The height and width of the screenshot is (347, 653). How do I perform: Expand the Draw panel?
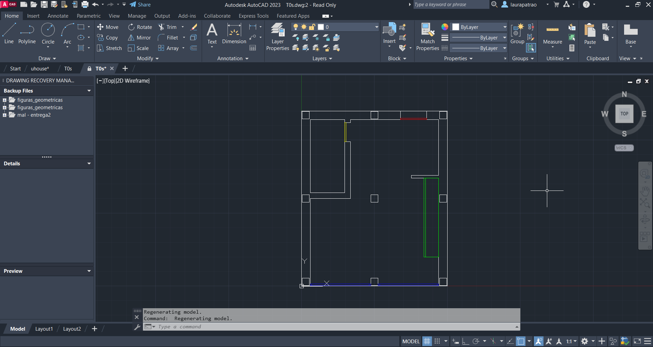coord(47,59)
